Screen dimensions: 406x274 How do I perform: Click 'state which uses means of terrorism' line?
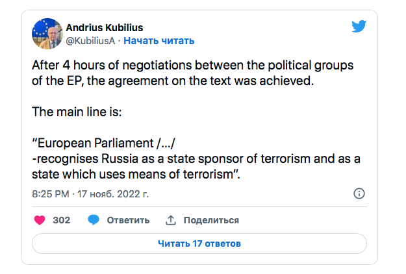point(136,175)
